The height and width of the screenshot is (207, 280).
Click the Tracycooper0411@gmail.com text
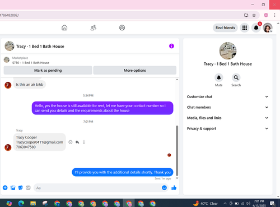click(40, 142)
